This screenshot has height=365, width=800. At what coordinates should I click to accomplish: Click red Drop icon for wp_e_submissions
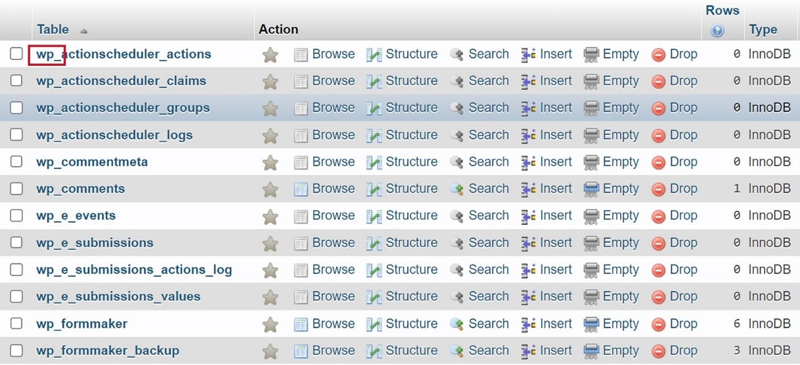659,243
